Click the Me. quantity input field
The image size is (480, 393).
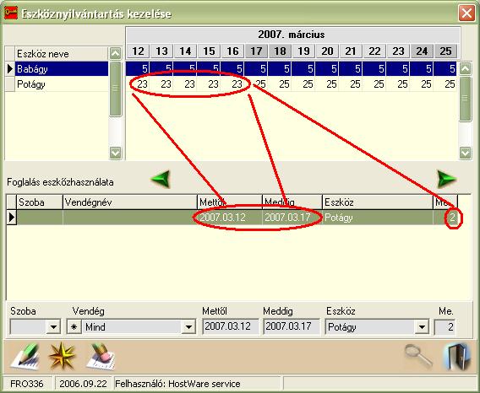click(x=445, y=327)
